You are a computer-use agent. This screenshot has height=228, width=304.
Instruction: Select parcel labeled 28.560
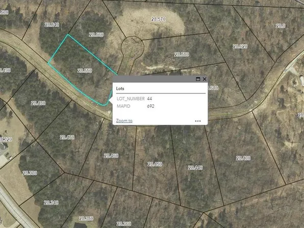coord(96,35)
